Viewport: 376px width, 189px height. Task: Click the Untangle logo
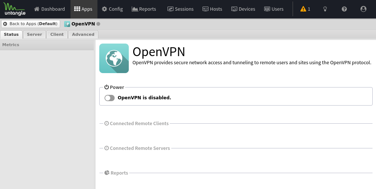pos(15,9)
